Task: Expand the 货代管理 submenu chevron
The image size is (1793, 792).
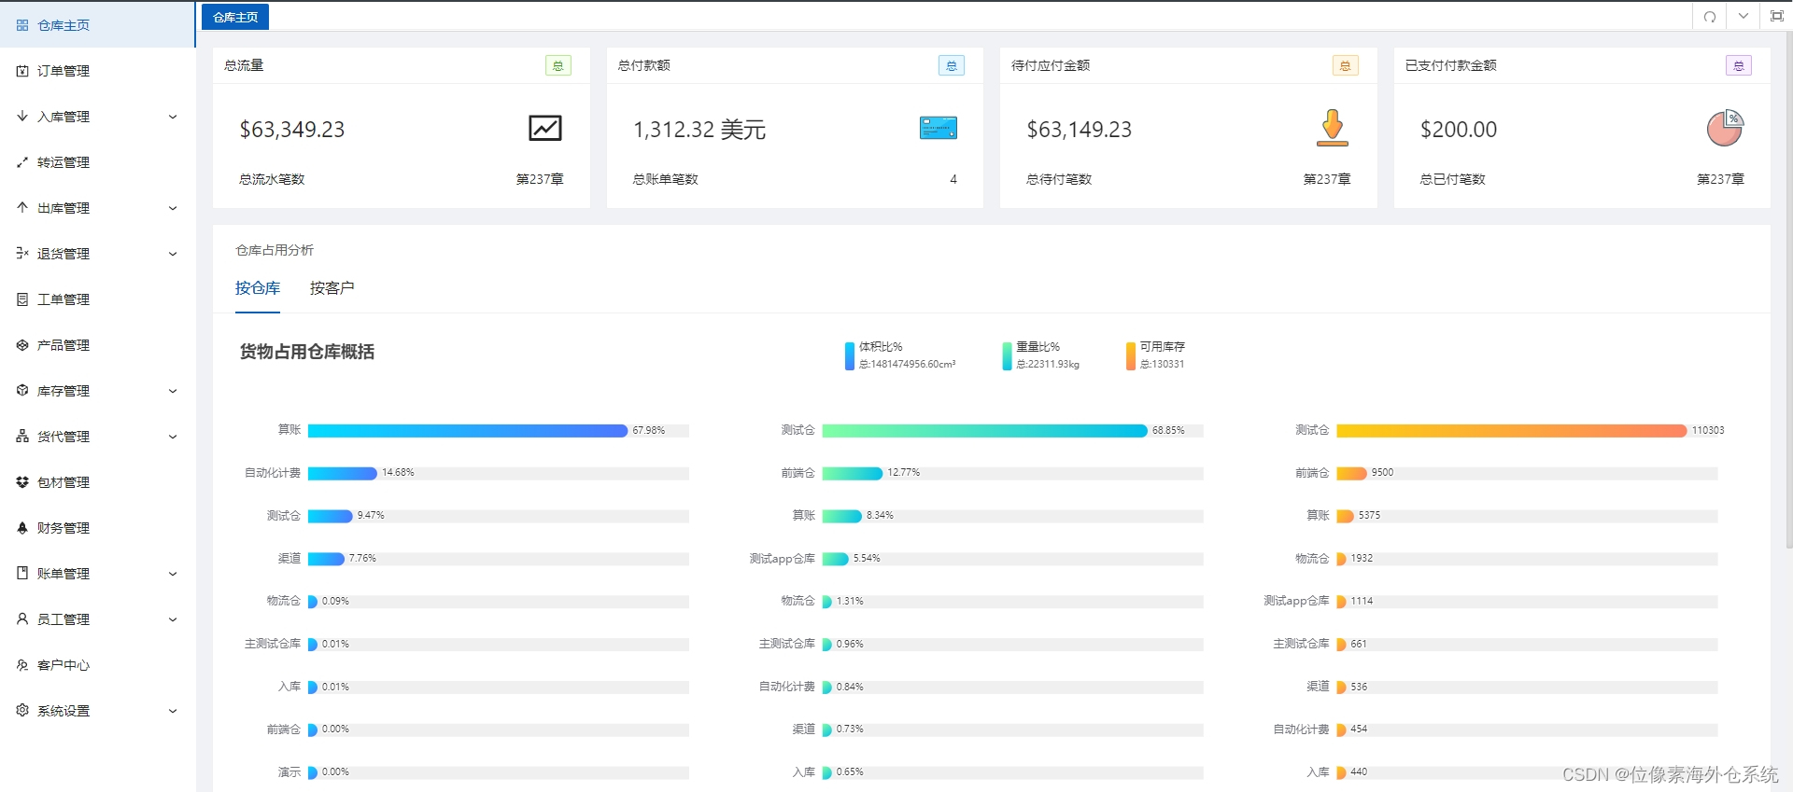Action: 173,437
